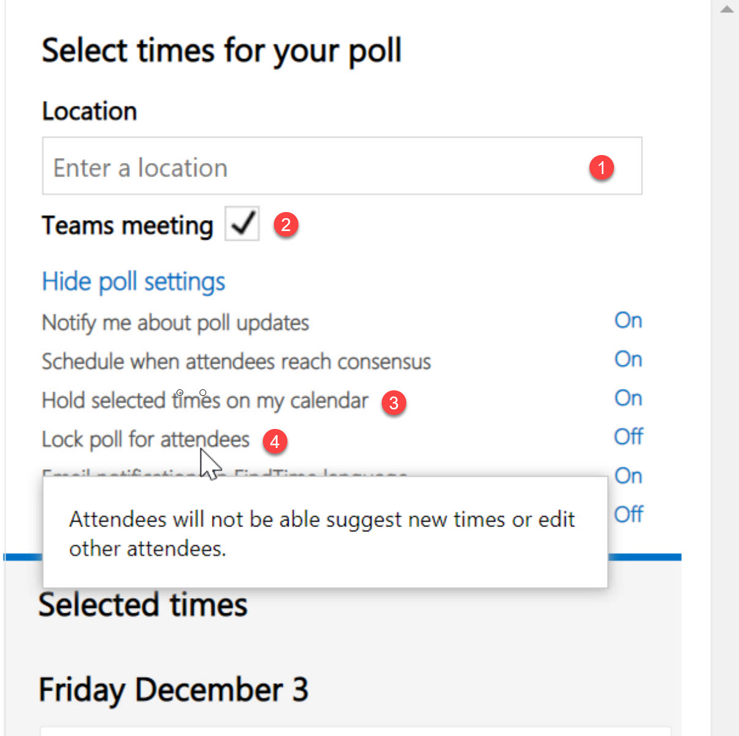Click the Selected times section heading
Screen dimensions: 739x736
click(142, 604)
